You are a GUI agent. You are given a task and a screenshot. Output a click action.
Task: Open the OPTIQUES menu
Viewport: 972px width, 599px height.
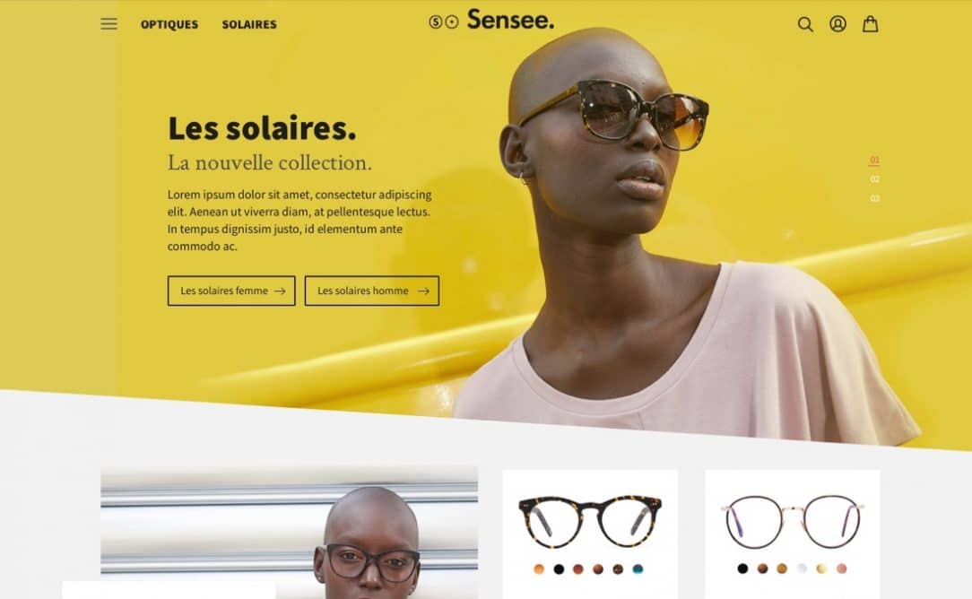click(x=169, y=24)
